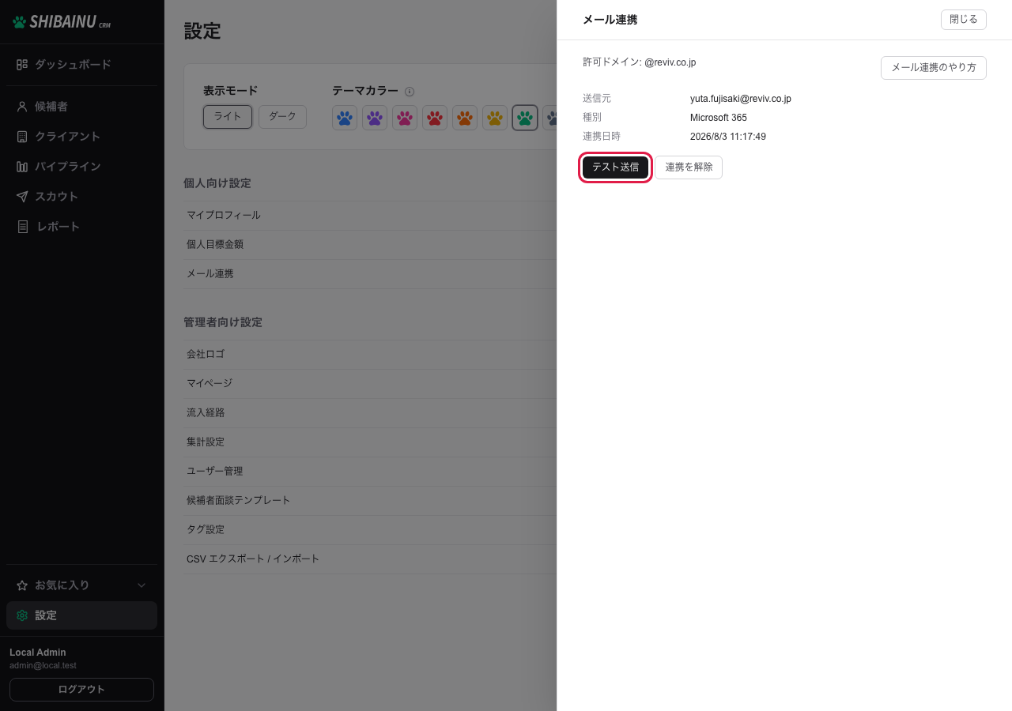Screen dimensions: 1012x711
Task: Open メール連携のやり方 guide
Action: pyautogui.click(x=933, y=68)
